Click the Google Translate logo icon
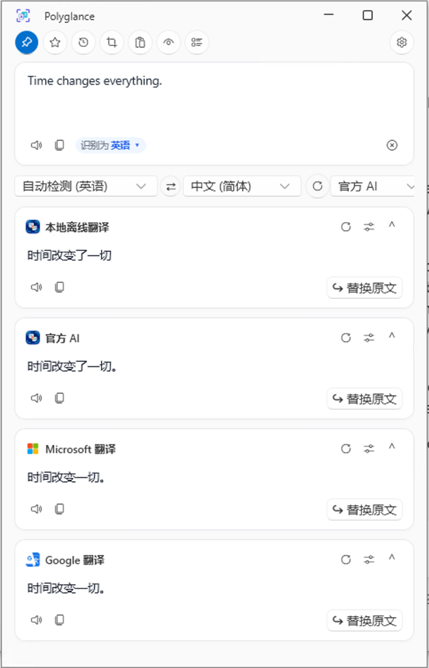Viewport: 429px width, 668px height. (x=33, y=560)
